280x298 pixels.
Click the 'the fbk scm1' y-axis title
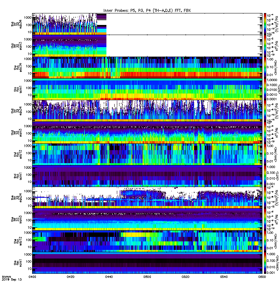coord(18,263)
